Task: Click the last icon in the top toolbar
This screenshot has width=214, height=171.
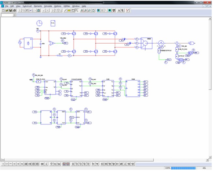Action: click(128, 10)
